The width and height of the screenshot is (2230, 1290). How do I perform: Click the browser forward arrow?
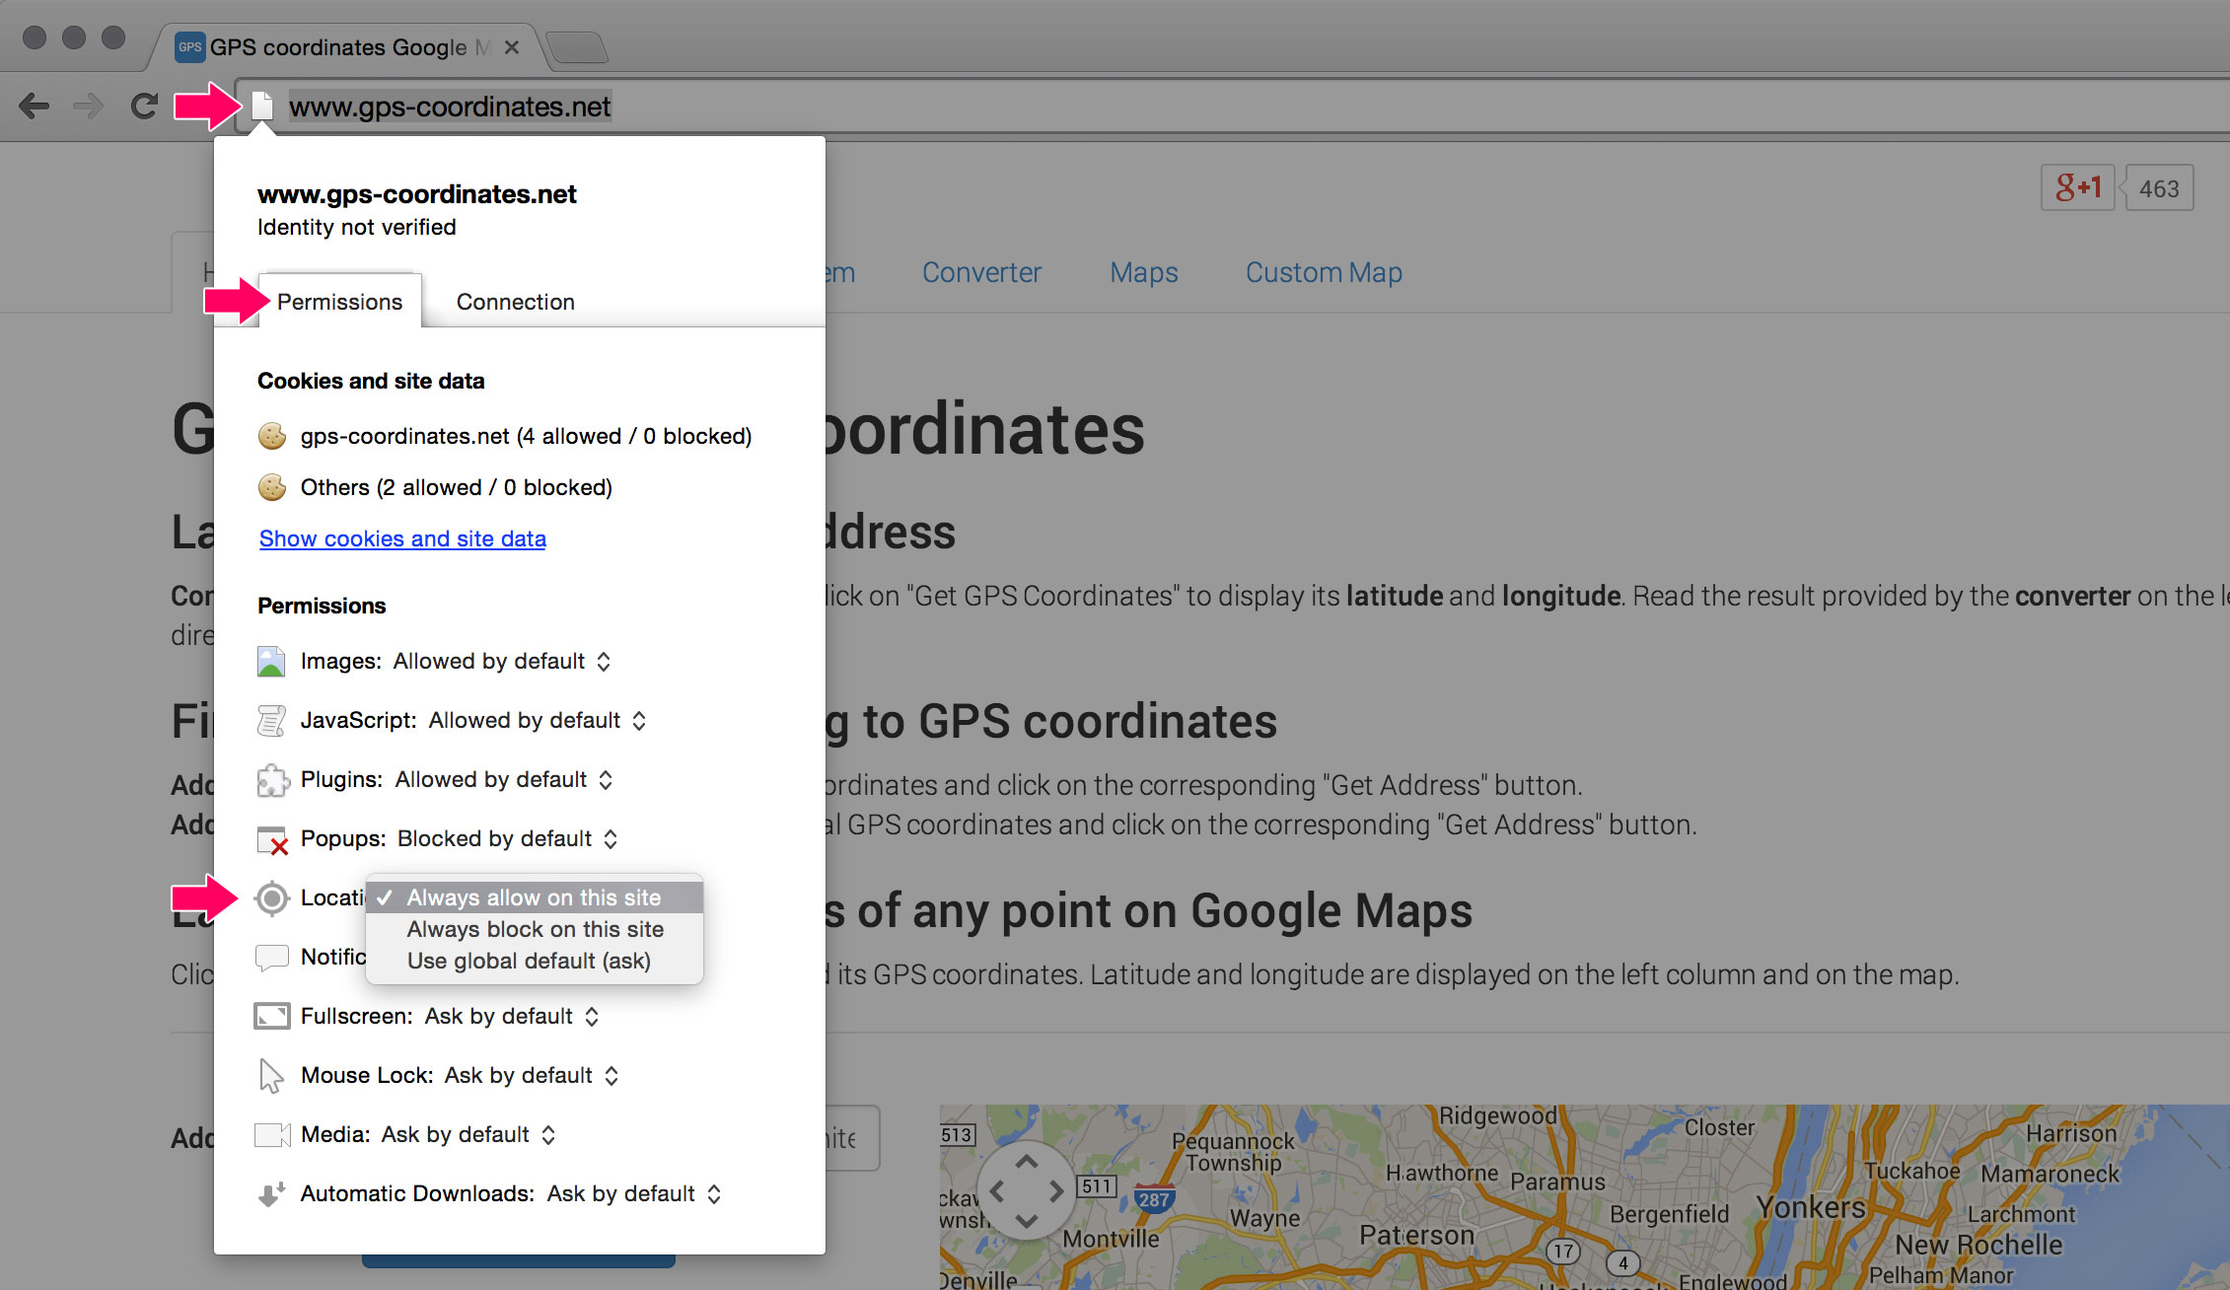[x=89, y=106]
